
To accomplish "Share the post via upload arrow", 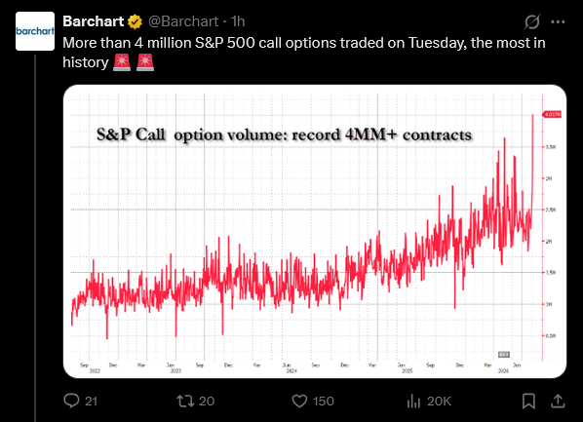I will point(558,401).
